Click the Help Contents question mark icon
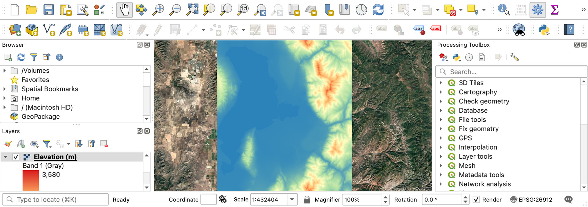The image size is (588, 207). tap(569, 30)
